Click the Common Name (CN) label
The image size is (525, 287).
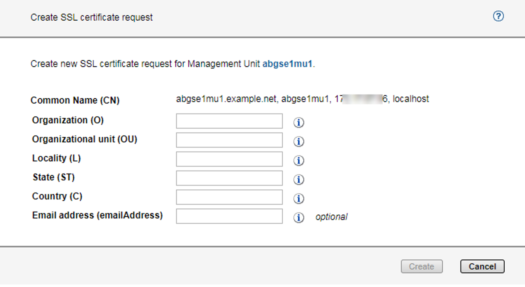[75, 100]
